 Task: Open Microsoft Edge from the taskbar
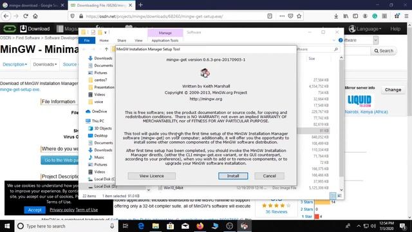[141, 226]
